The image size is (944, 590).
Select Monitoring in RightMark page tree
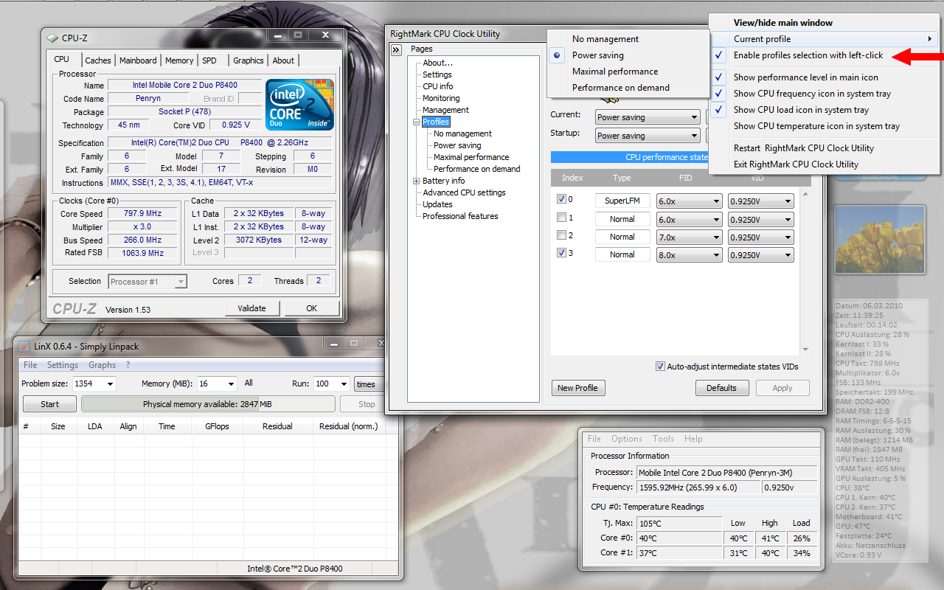(441, 98)
